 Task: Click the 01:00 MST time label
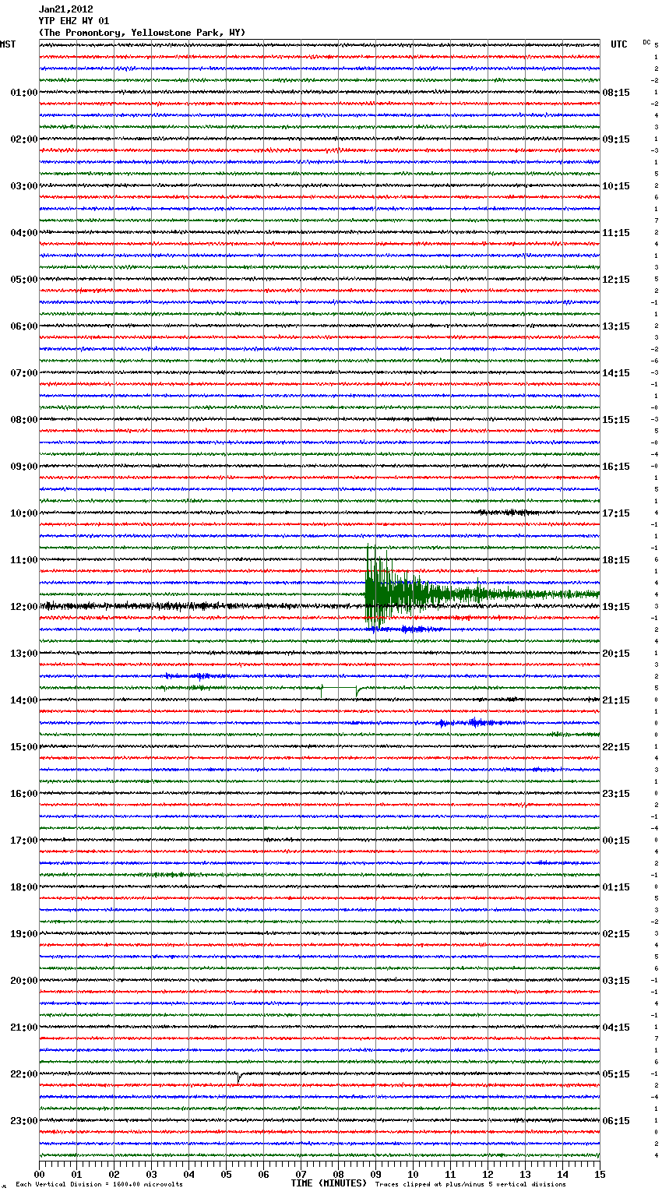[24, 93]
